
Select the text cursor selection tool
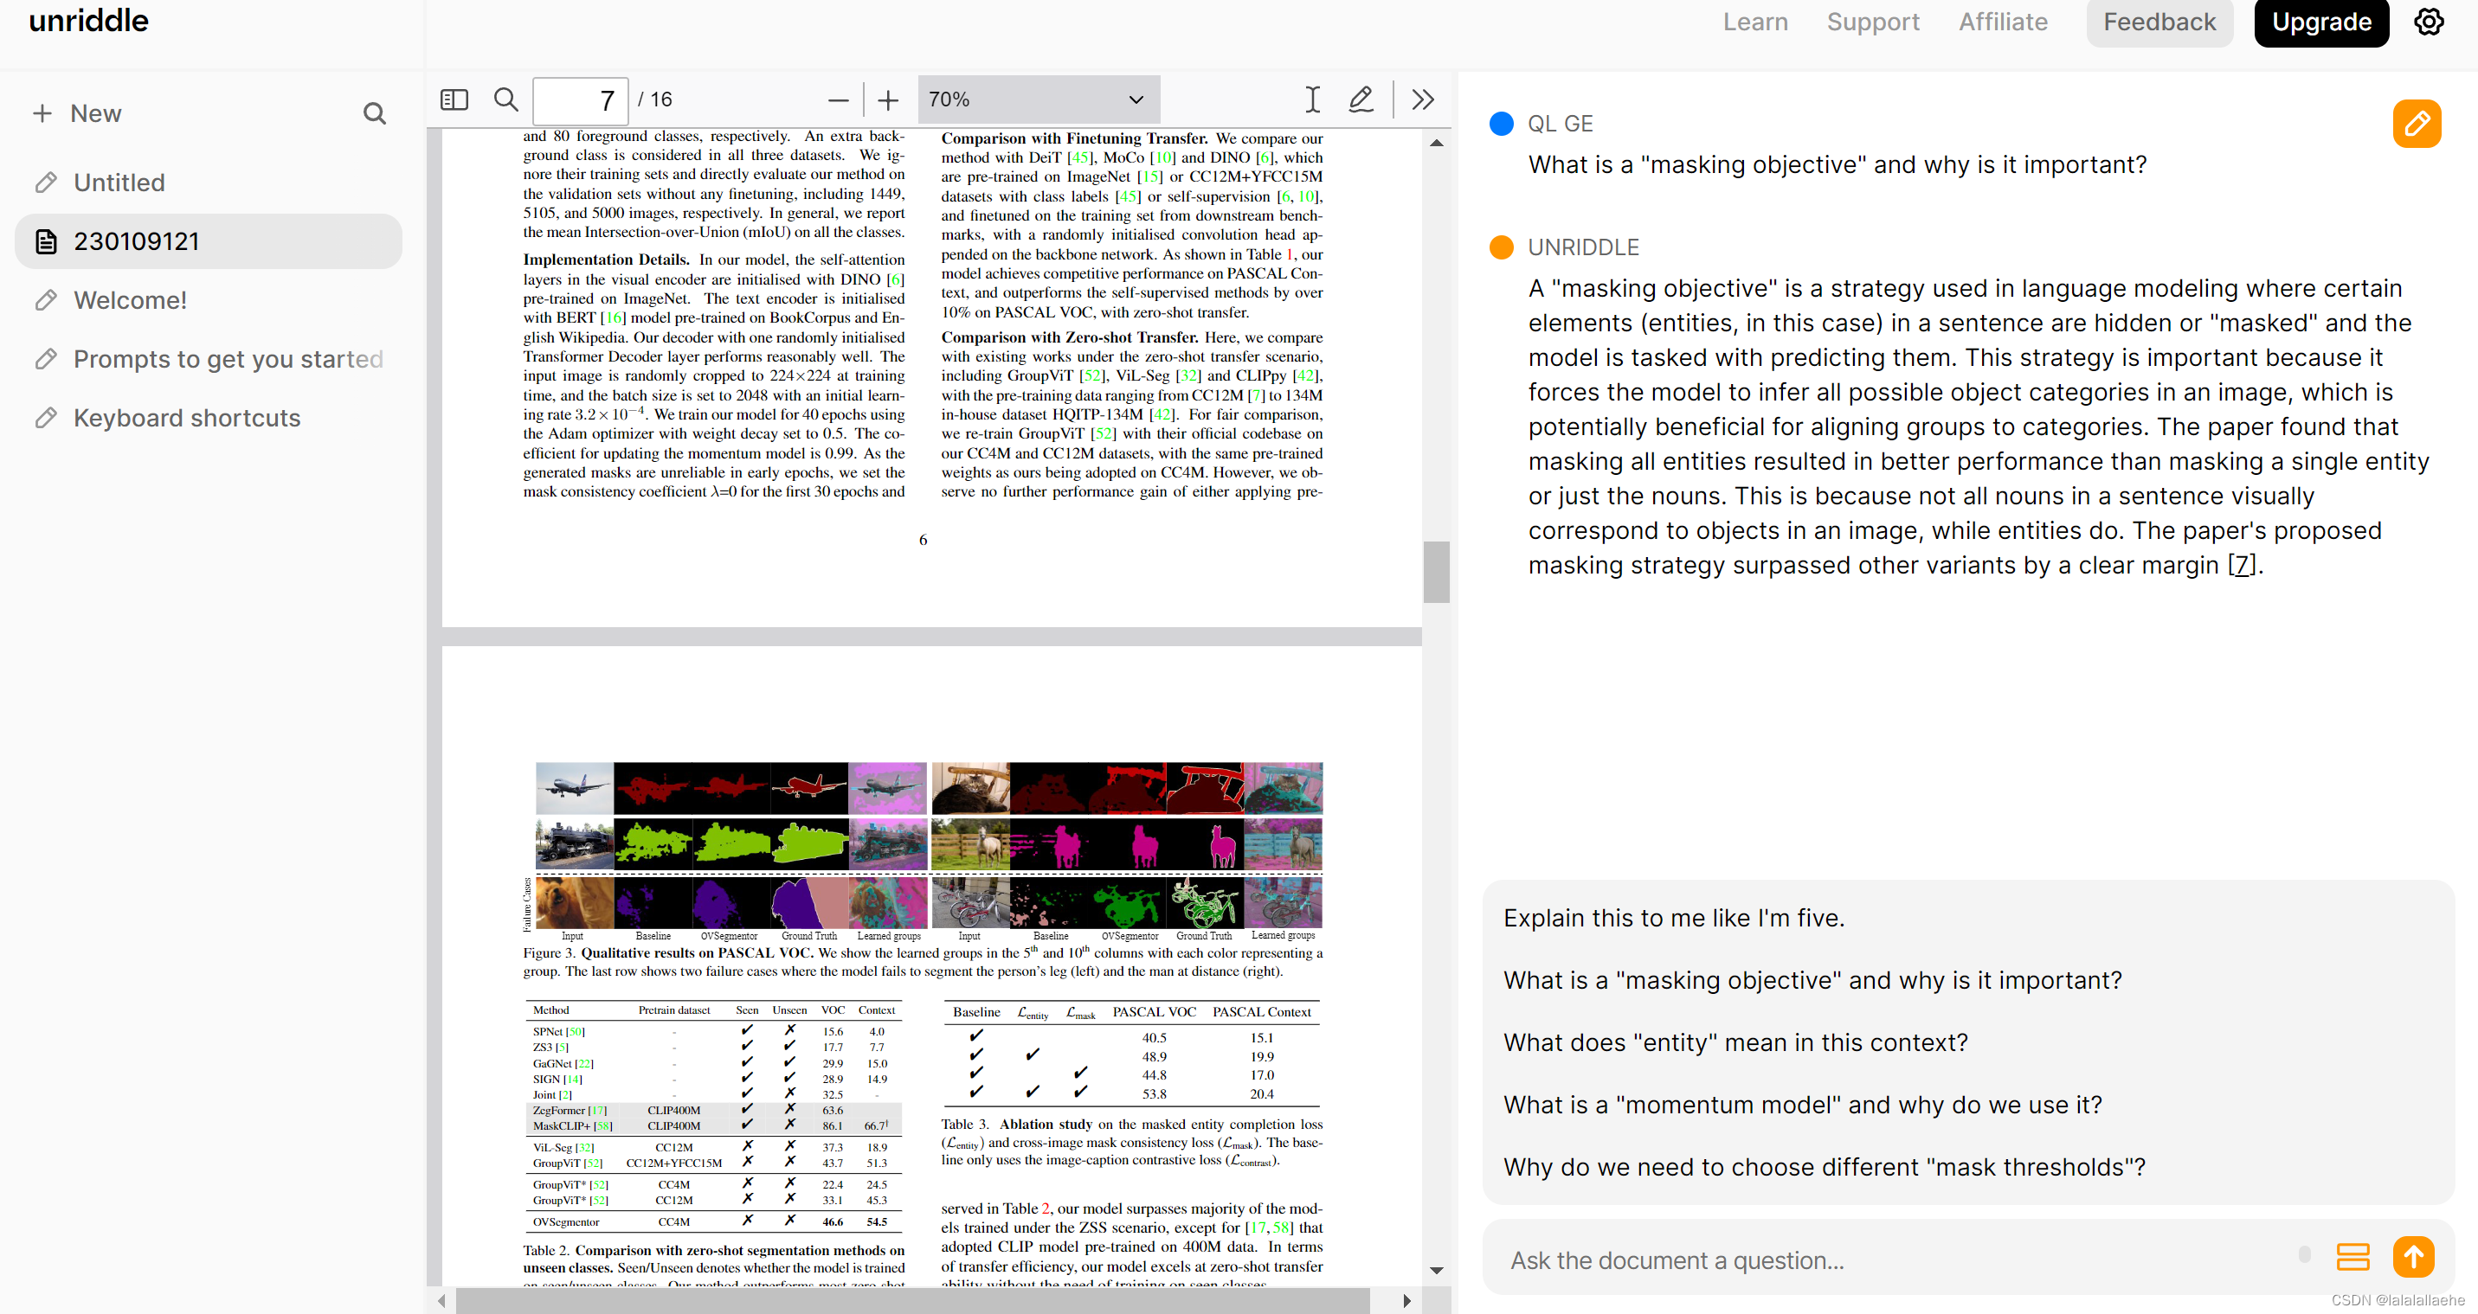click(1312, 99)
